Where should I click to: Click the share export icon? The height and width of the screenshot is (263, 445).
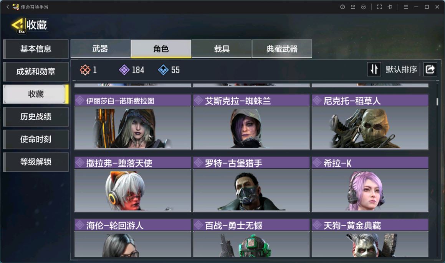(430, 69)
